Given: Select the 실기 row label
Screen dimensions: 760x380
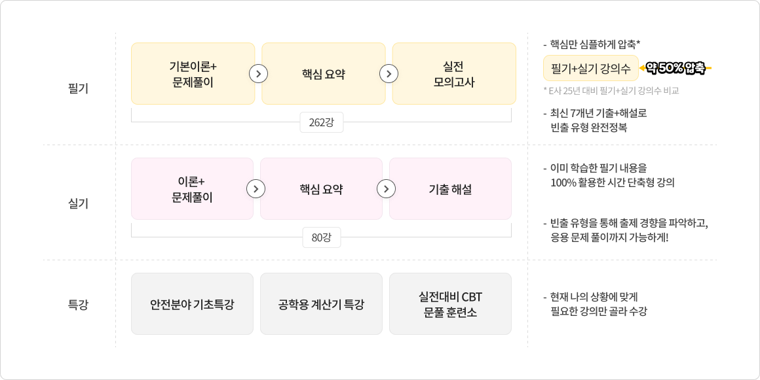Looking at the screenshot, I should tap(78, 203).
